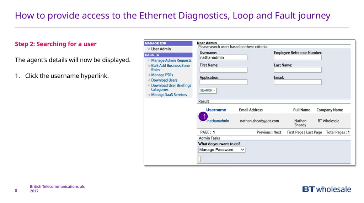This screenshot has width=364, height=203.
Task: Open Manage Admin Requests link
Action: point(171,60)
